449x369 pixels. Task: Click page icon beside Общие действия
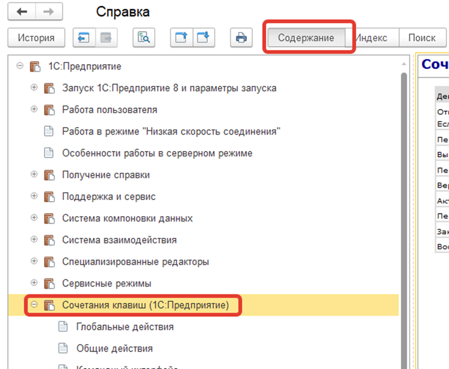tap(63, 348)
